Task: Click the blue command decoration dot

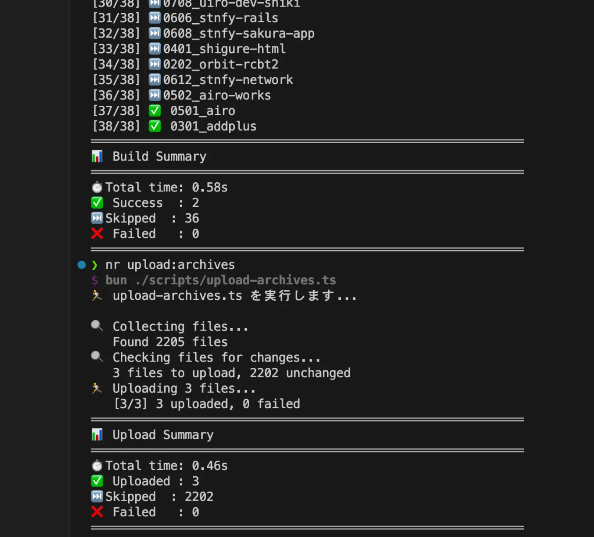Action: click(x=82, y=265)
